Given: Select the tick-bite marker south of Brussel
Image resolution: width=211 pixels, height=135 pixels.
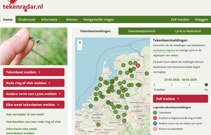Looking at the screenshot, I should (x=98, y=125).
